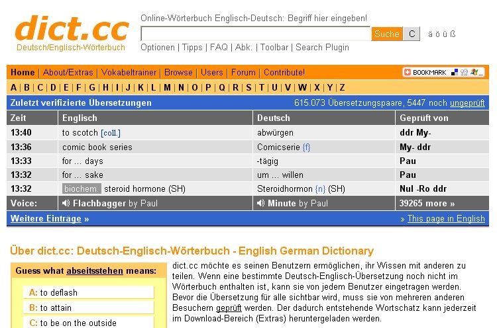This screenshot has width=497, height=328.
Task: Click the orange Suche button
Action: (x=387, y=34)
